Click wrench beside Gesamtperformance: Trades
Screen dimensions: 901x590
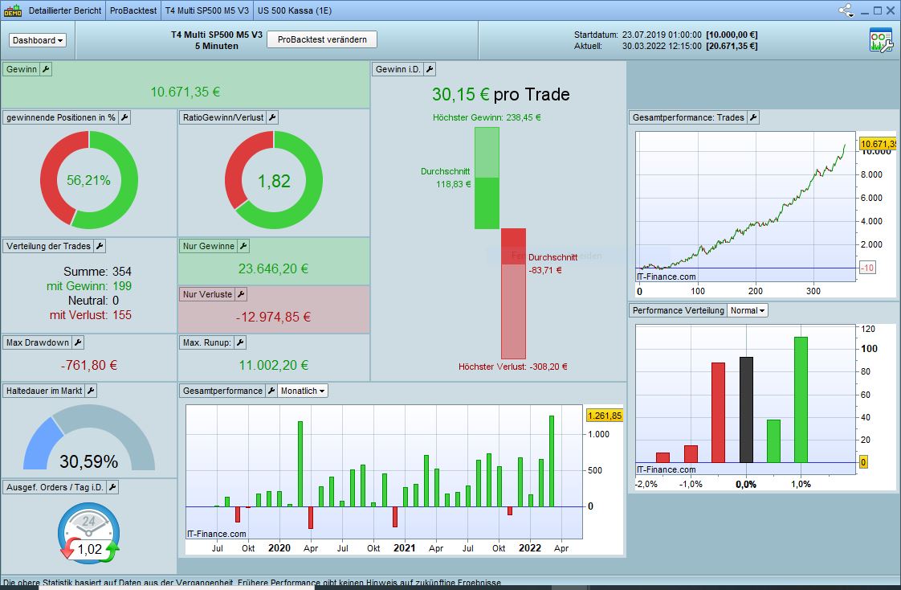(x=753, y=117)
